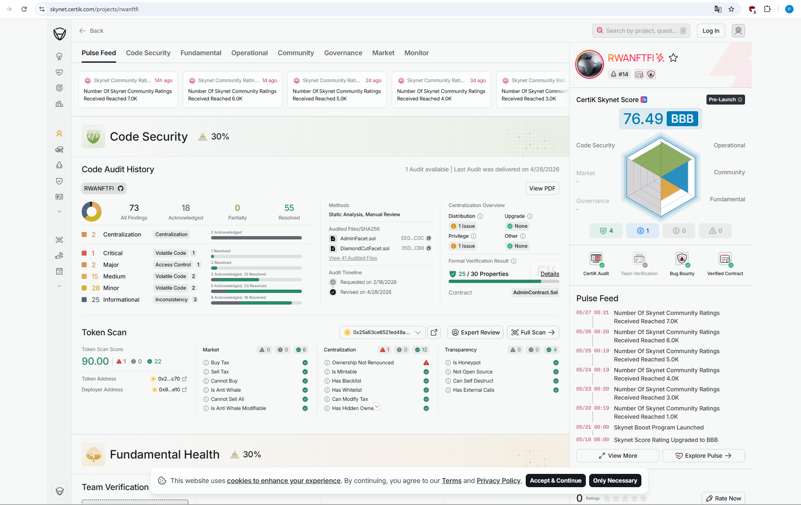801x505 pixels.
Task: Click the Explore Pulse button
Action: click(704, 456)
